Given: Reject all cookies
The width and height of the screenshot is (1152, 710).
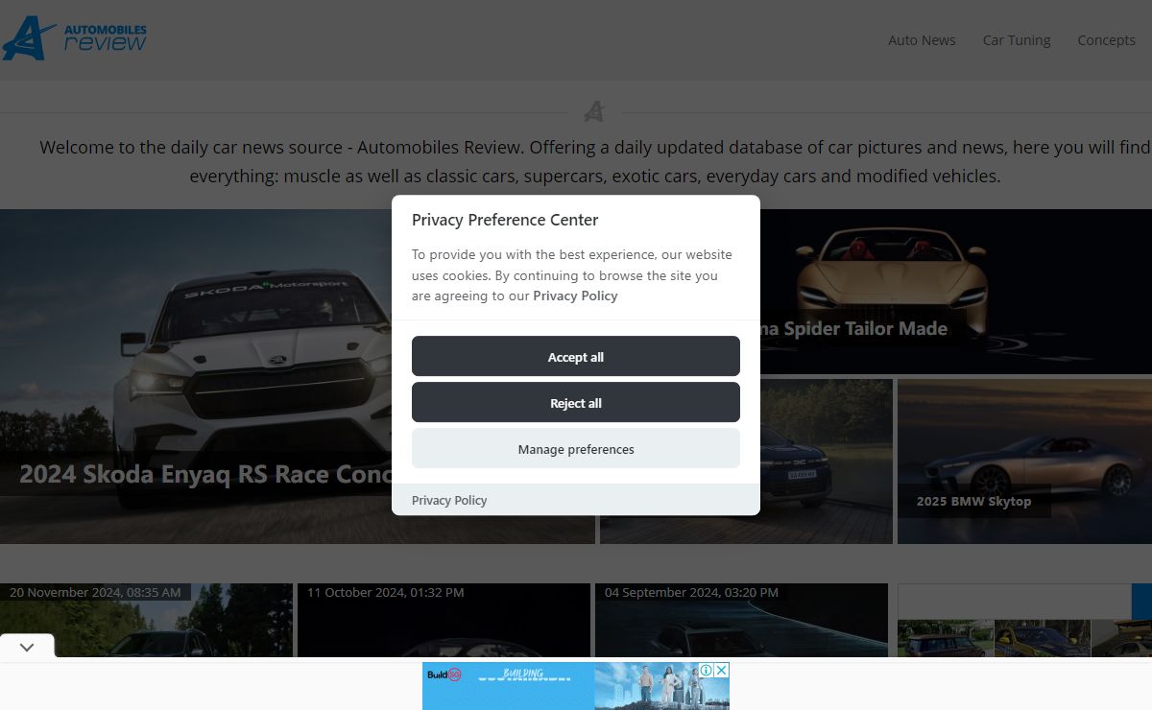Looking at the screenshot, I should (x=576, y=402).
